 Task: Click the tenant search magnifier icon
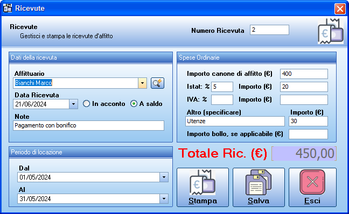157,83
